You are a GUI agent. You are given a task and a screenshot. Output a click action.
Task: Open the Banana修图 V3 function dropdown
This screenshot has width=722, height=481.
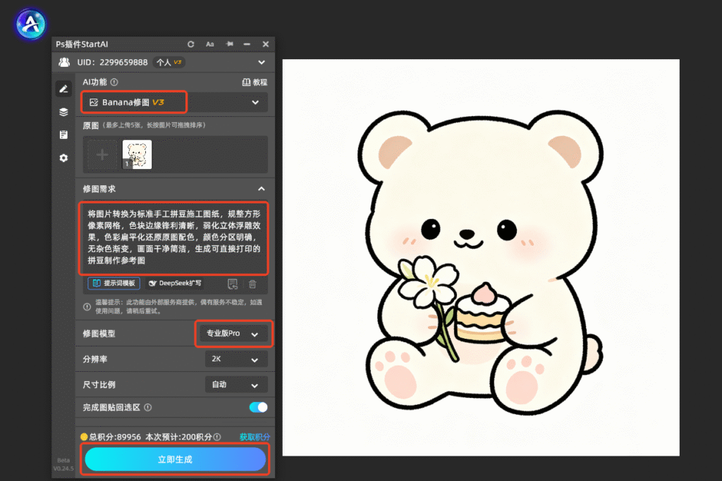176,102
